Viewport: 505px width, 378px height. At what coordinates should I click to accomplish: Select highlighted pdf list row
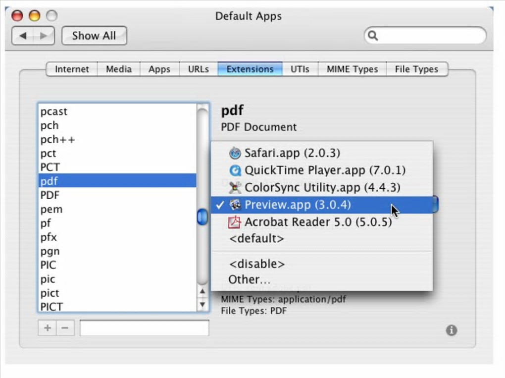click(x=117, y=181)
